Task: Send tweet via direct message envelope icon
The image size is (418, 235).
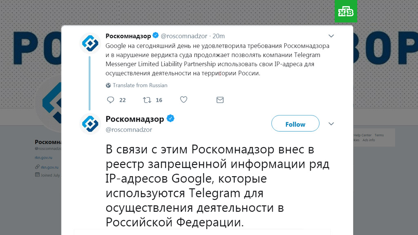Action: coord(220,100)
